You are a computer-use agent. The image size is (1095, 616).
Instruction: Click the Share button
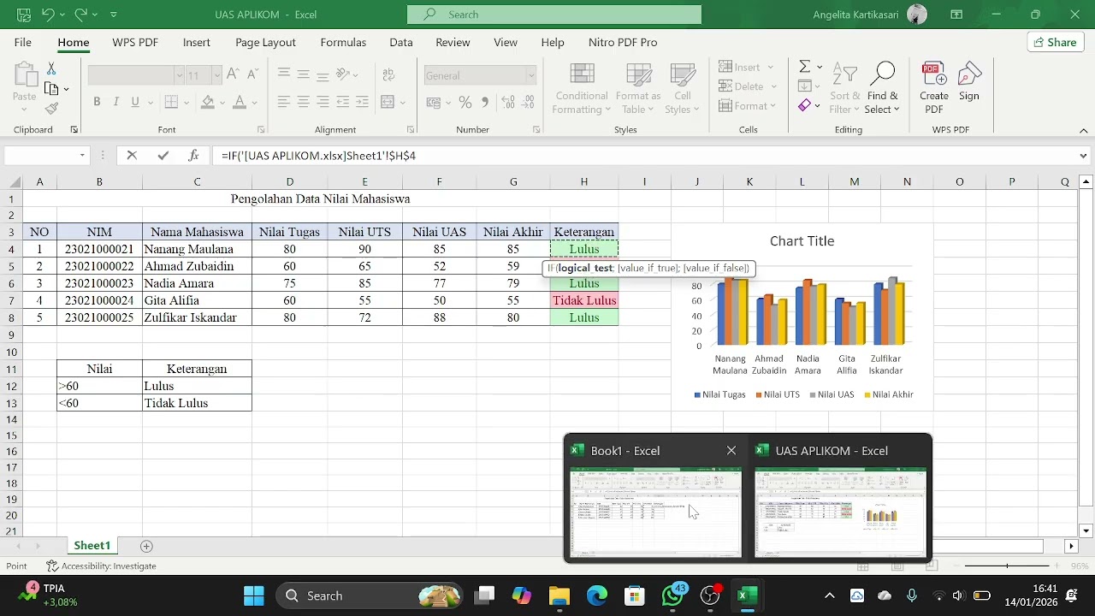tap(1055, 42)
